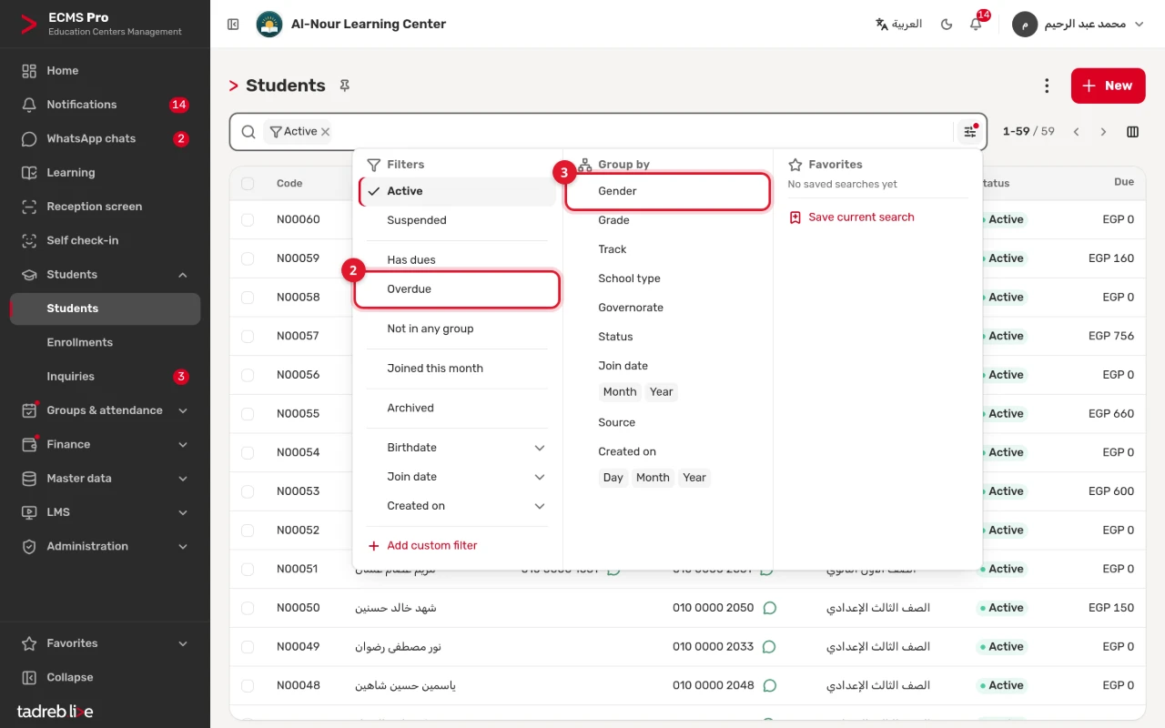The image size is (1165, 728).
Task: Apply the Has dues filter
Action: 458,260
